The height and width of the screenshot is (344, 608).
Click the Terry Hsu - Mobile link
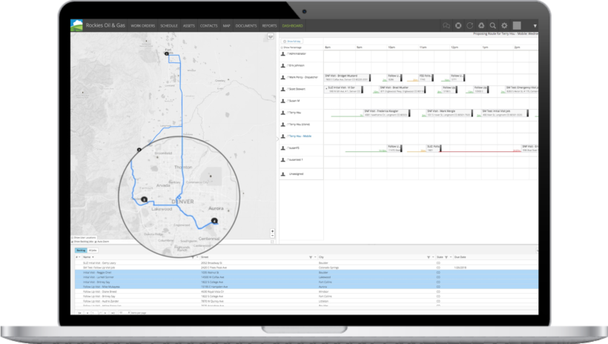tap(300, 136)
